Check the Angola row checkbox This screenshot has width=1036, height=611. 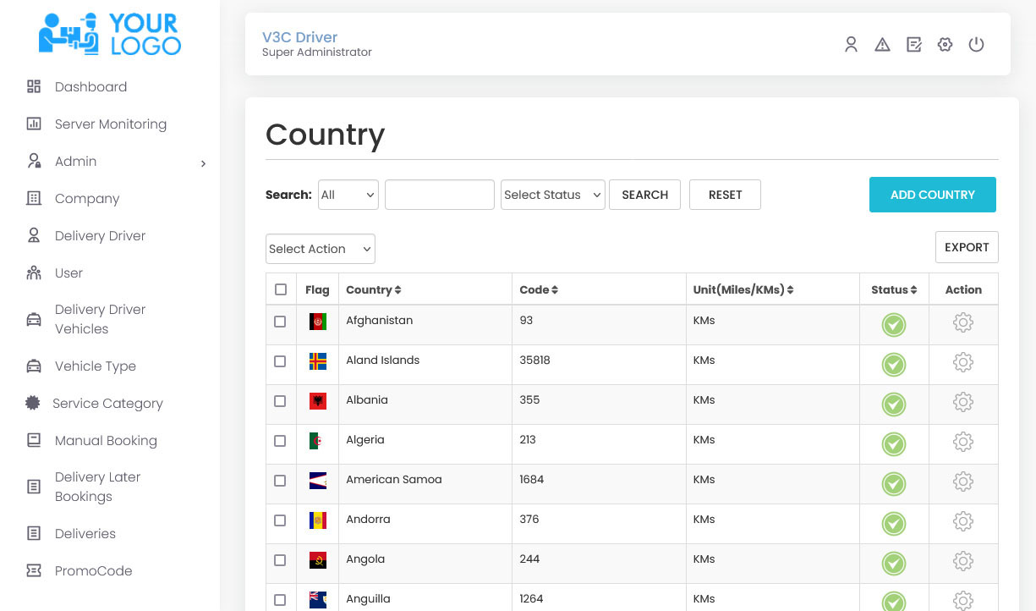coord(280,560)
